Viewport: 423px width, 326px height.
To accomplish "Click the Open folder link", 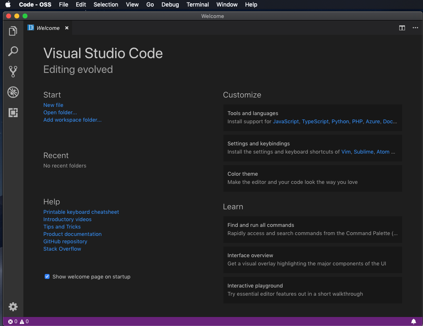I will click(x=60, y=112).
